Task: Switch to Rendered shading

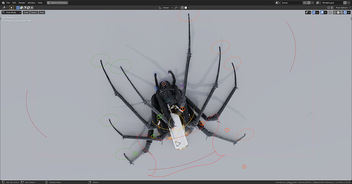Action: pos(345,13)
